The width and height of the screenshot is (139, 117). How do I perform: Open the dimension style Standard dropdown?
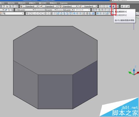point(57,6)
